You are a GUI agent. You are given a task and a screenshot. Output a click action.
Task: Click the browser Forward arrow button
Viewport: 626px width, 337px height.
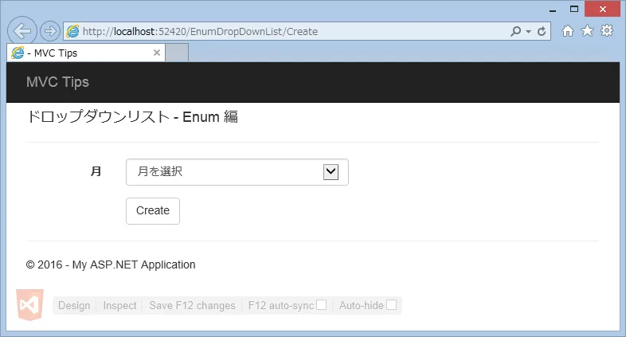coord(50,31)
